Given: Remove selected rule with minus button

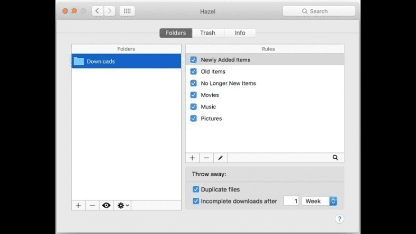Looking at the screenshot, I should [206, 158].
